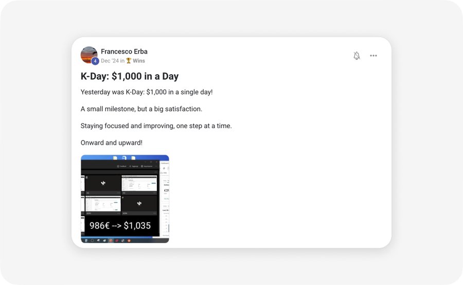Click the '986€ --> $1,035' caption in image

pos(120,225)
